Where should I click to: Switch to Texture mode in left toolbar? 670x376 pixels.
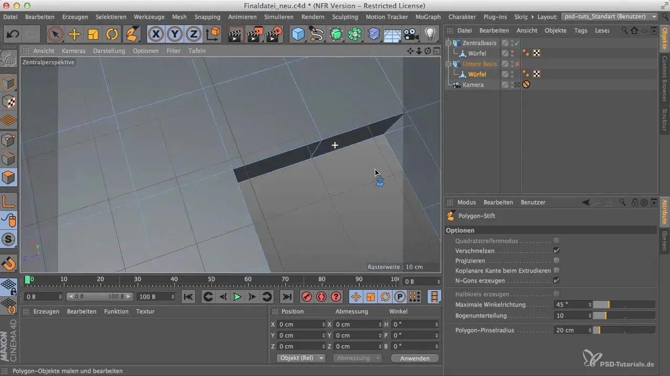(8, 102)
